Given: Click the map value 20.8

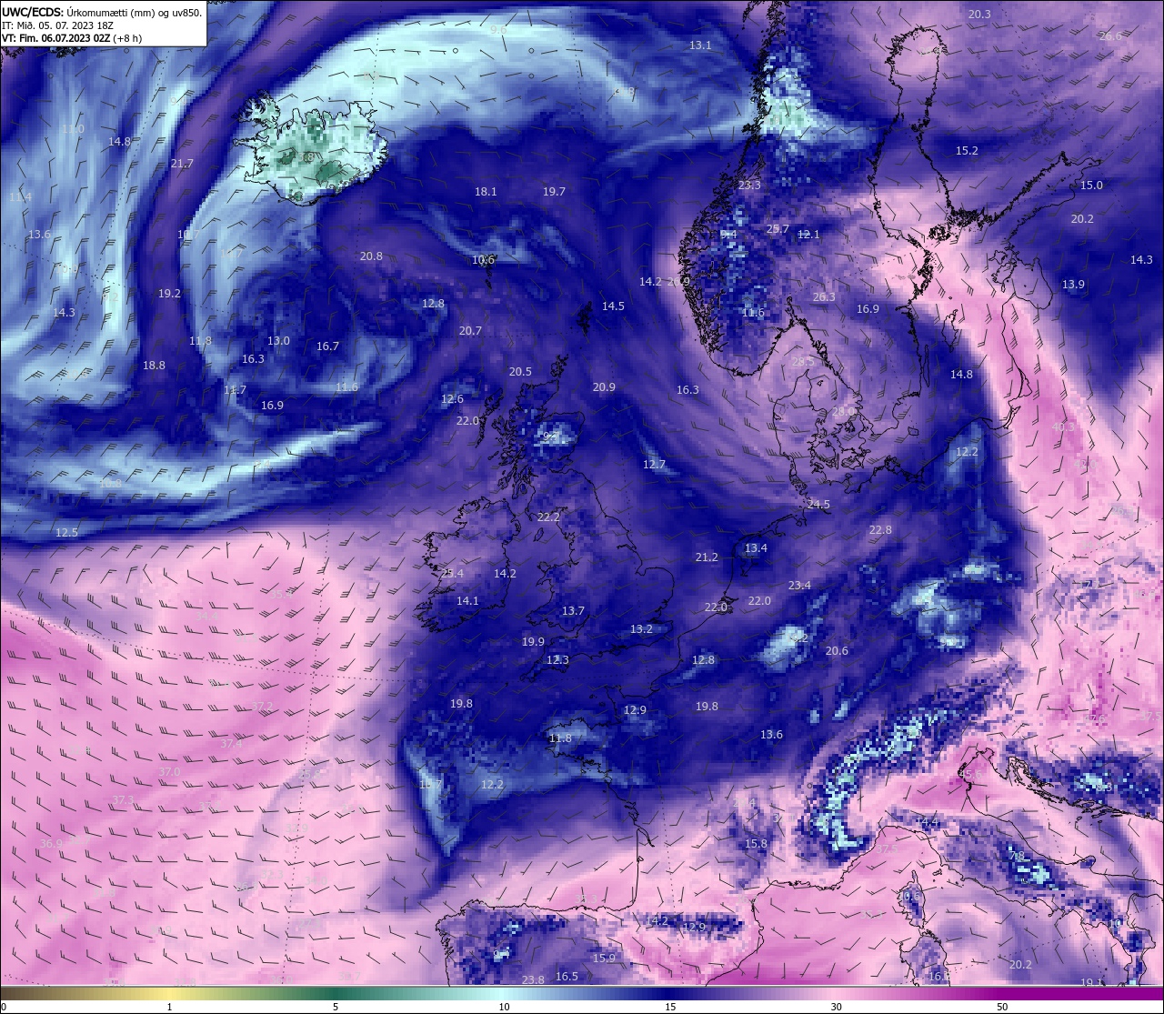Looking at the screenshot, I should (371, 256).
